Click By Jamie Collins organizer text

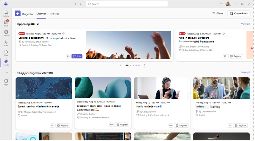pyautogui.click(x=88, y=114)
